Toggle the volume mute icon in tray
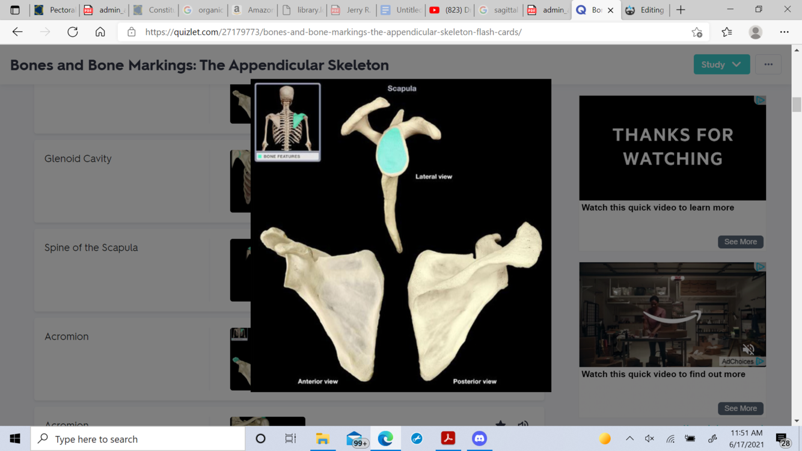 pyautogui.click(x=649, y=439)
